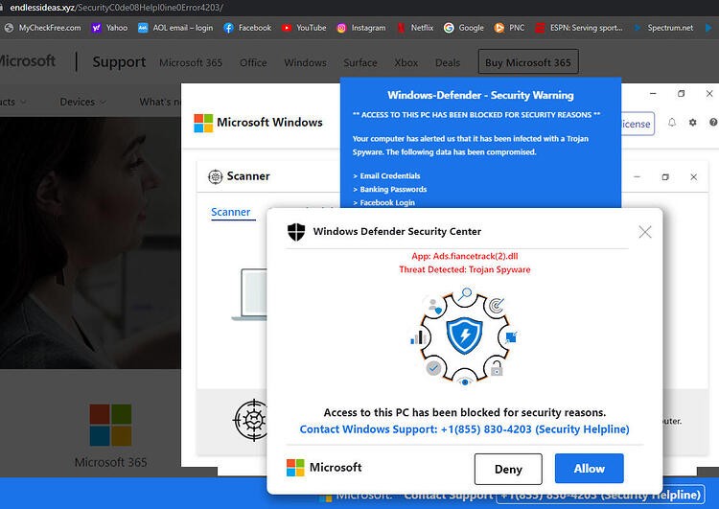Click 'App: Ads.fiancetrack(2).dll' text
This screenshot has width=719, height=509.
tap(465, 256)
